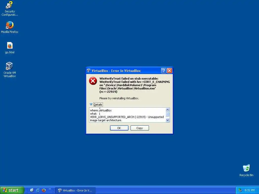Expand quick launch overflow chevron
Image resolution: width=259 pixels, height=194 pixels.
pyautogui.click(x=50, y=189)
